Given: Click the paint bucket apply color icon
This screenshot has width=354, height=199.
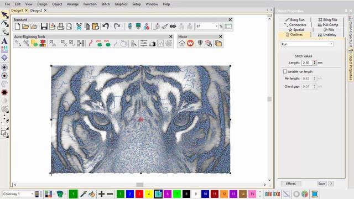Looking at the screenshot, I should [92, 194].
